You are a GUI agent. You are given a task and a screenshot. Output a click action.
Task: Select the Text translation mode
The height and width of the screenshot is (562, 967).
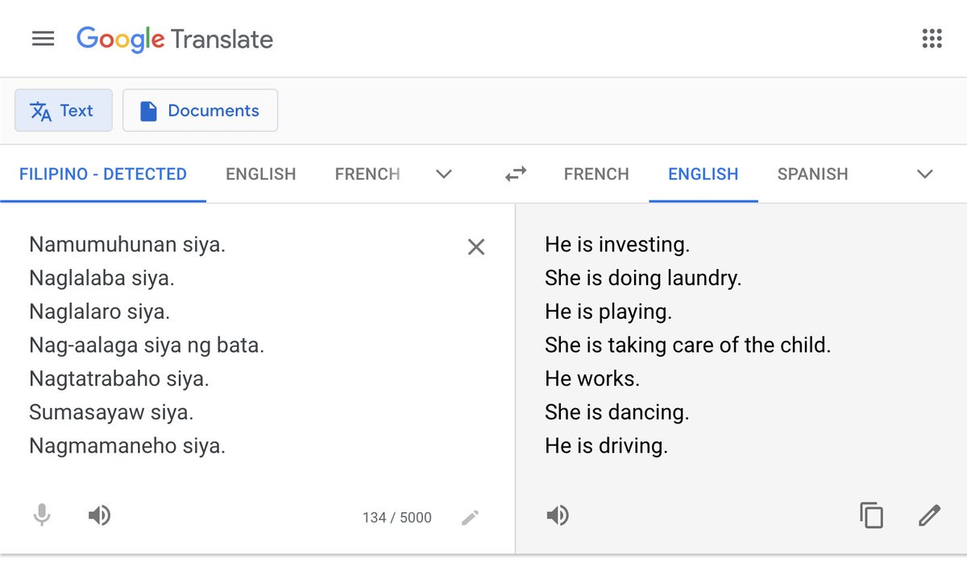63,110
